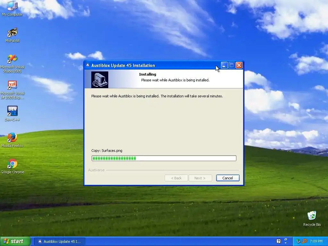
Task: Cancel the Austiblox installation
Action: (x=228, y=178)
